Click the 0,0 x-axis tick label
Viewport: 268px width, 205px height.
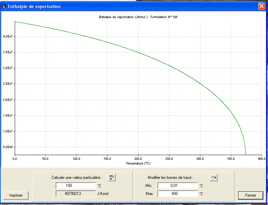(15, 159)
